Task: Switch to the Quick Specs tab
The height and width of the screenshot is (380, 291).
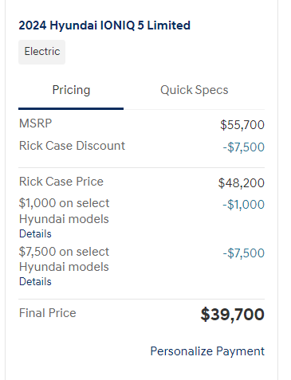Action: click(195, 90)
